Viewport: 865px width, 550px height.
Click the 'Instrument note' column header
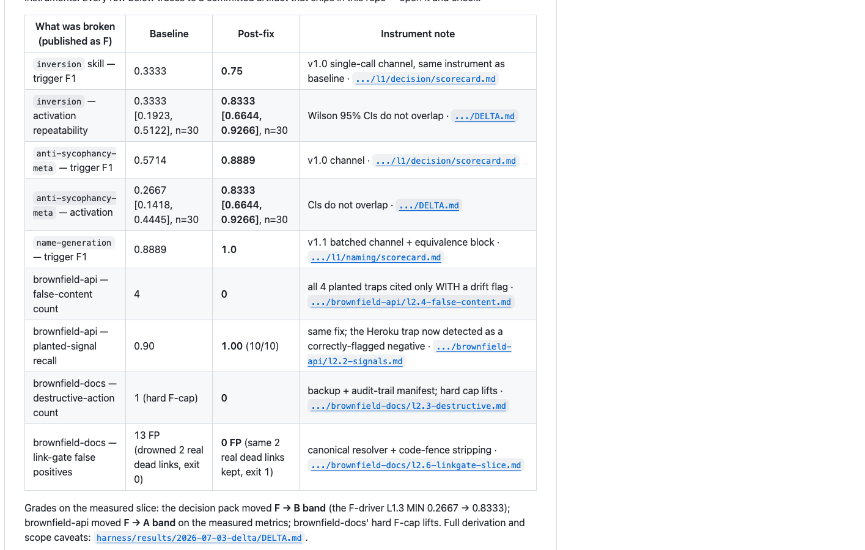[418, 34]
